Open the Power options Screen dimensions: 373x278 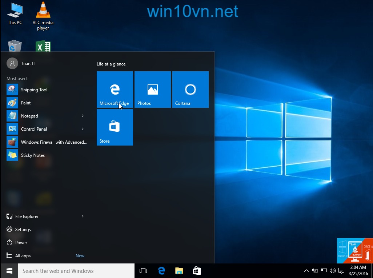pyautogui.click(x=21, y=242)
